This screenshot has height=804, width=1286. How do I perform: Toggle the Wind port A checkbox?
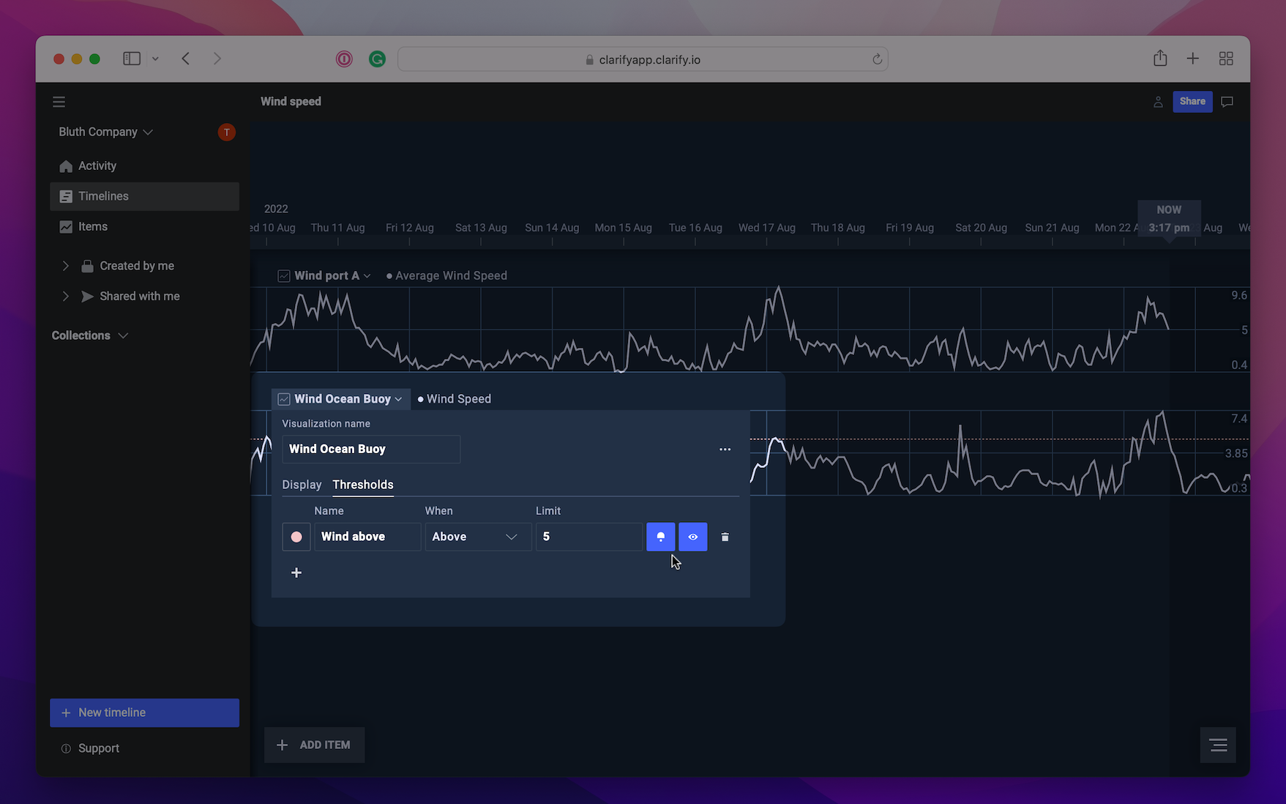click(284, 276)
